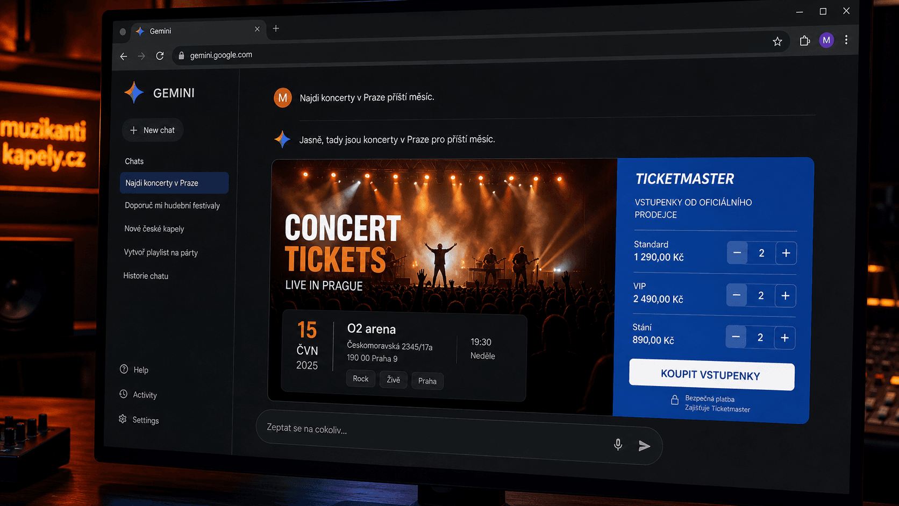
Task: Click the 'O2 arena' venue name
Action: point(372,329)
